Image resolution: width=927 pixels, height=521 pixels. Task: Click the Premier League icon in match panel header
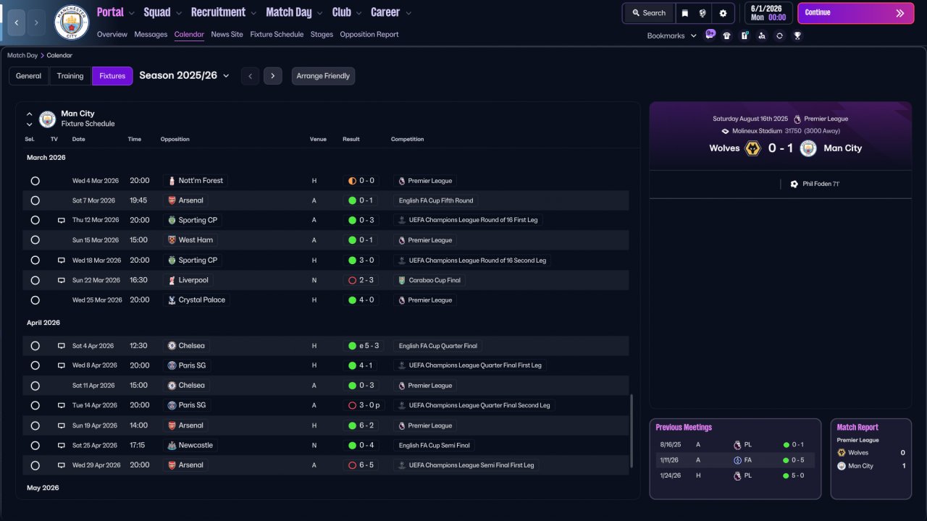[x=797, y=119]
